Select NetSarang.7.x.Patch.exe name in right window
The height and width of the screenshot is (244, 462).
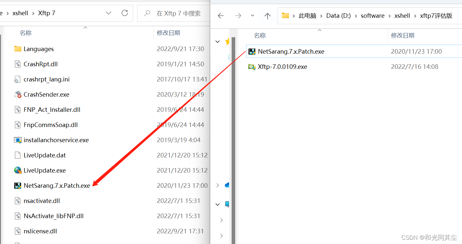[291, 51]
